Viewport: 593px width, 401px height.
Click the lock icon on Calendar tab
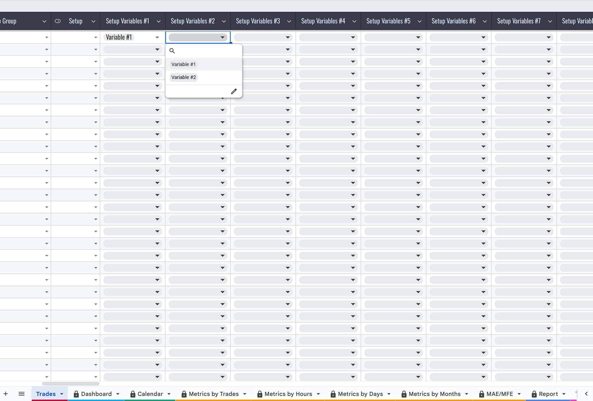133,394
